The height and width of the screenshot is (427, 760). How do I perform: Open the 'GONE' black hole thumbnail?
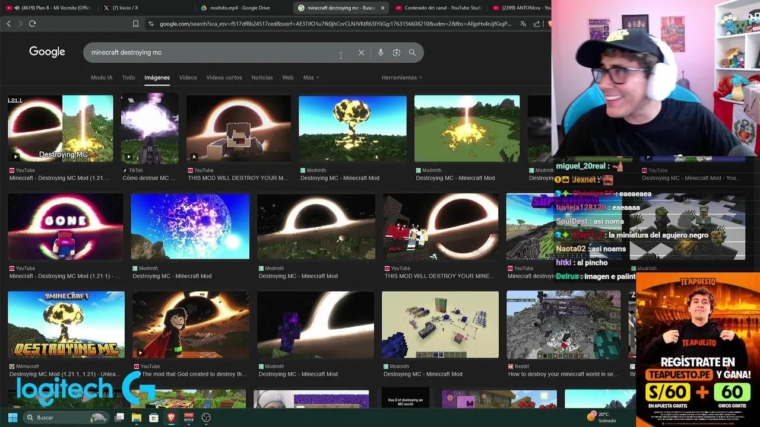tap(66, 227)
